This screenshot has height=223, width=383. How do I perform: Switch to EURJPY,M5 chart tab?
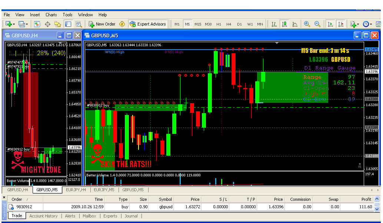[x=104, y=190]
